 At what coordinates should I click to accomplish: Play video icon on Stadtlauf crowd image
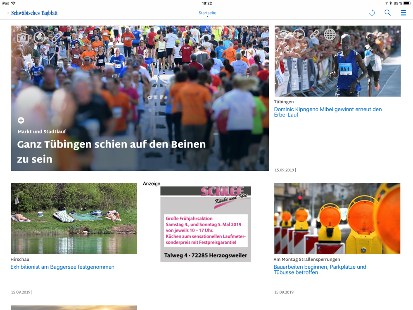(x=40, y=37)
